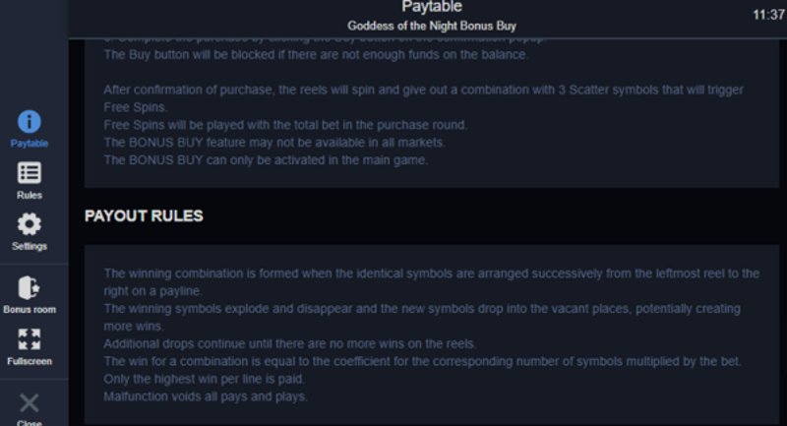The width and height of the screenshot is (787, 426).
Task: Click the 'Malfunction voids all pays' line
Action: coord(206,396)
